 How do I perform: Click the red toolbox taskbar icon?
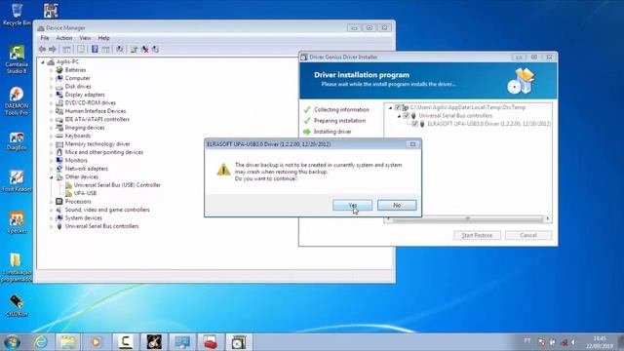(x=211, y=342)
